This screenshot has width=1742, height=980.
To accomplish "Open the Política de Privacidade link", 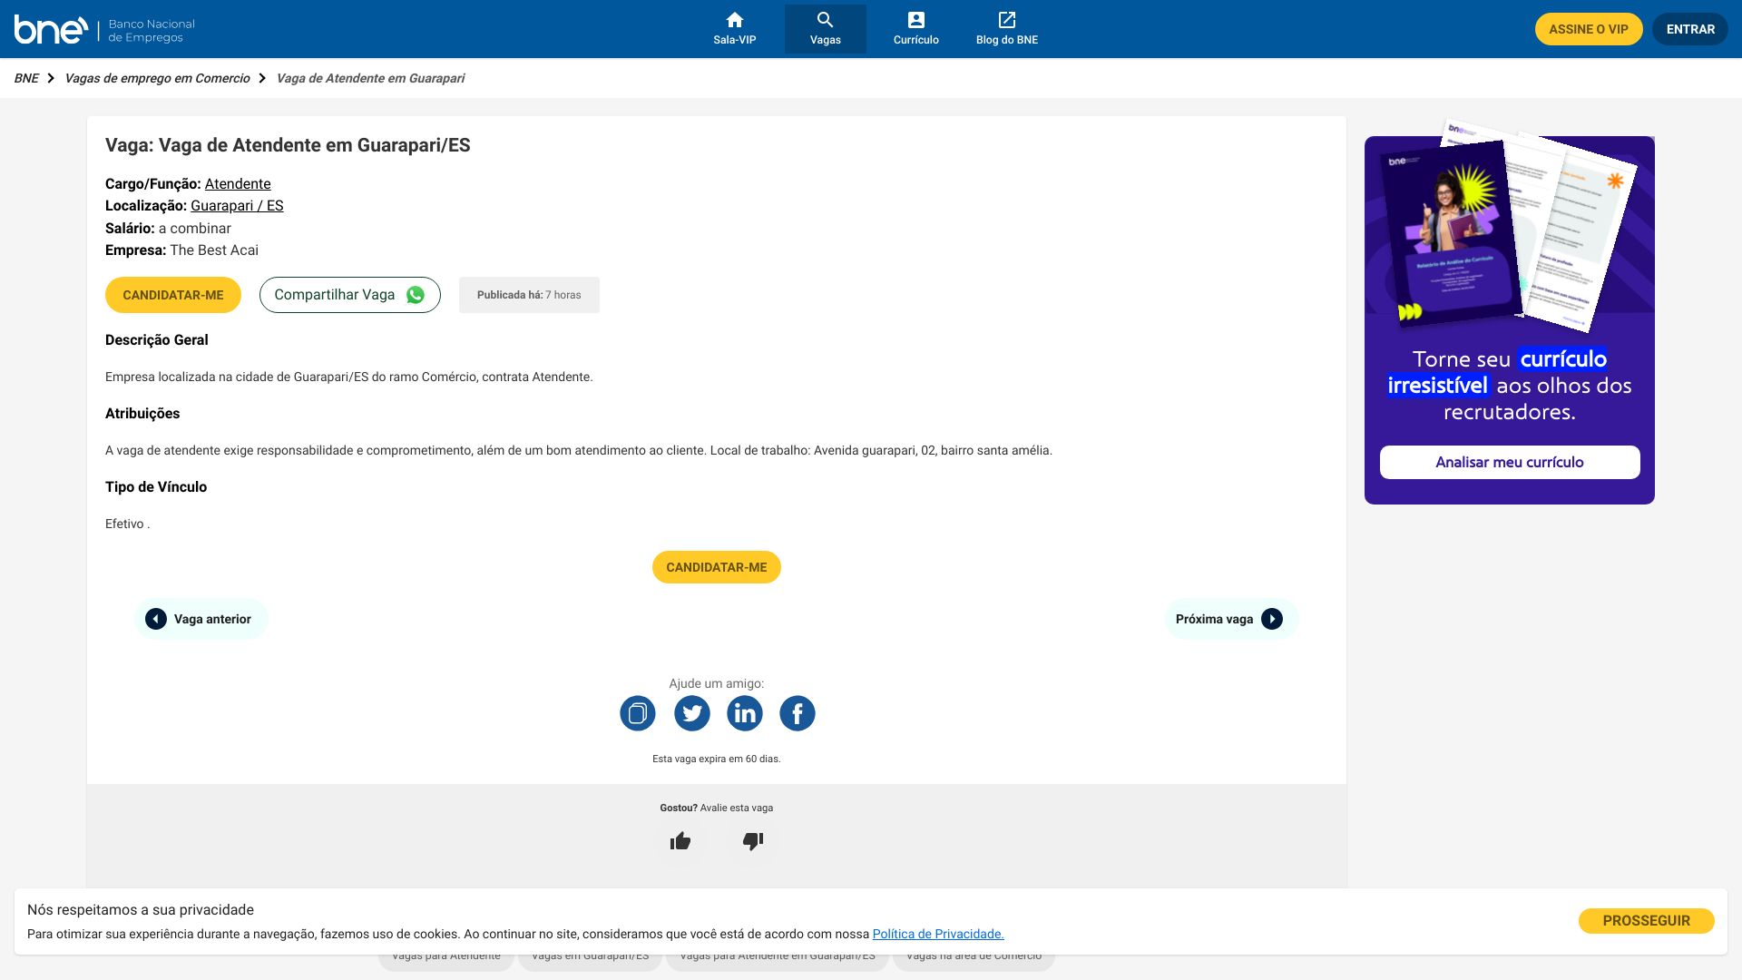I will click(x=938, y=934).
